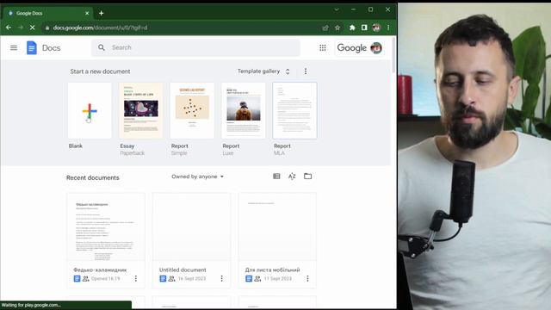
Task: Open the file picker folder icon
Action: tap(308, 176)
